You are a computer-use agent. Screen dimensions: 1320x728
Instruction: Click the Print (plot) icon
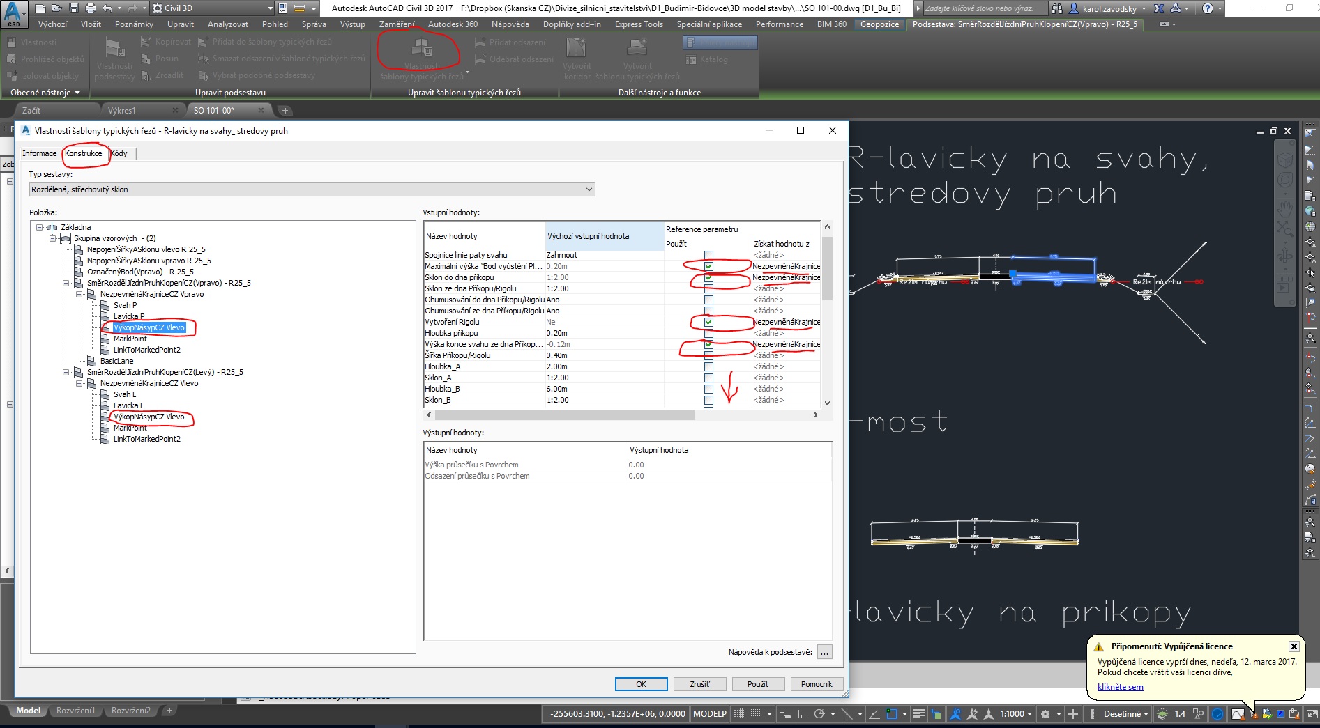coord(91,8)
